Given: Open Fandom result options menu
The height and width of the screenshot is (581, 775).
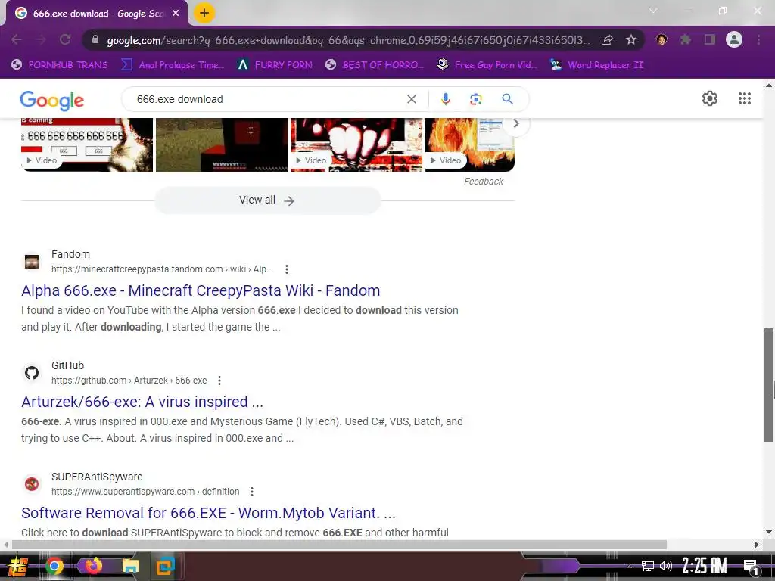Looking at the screenshot, I should (287, 269).
